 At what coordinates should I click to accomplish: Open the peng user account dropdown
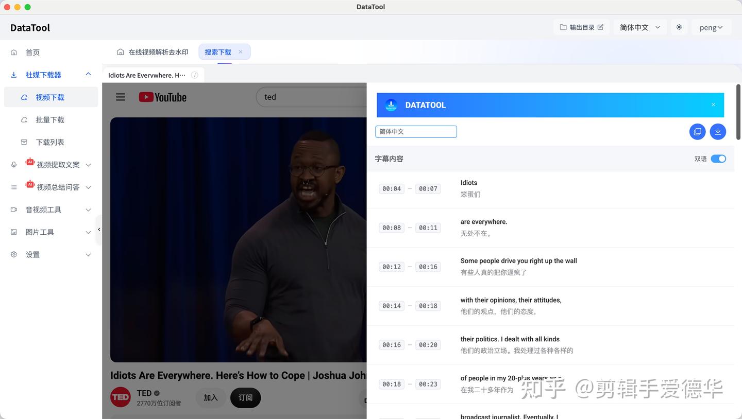click(x=711, y=27)
